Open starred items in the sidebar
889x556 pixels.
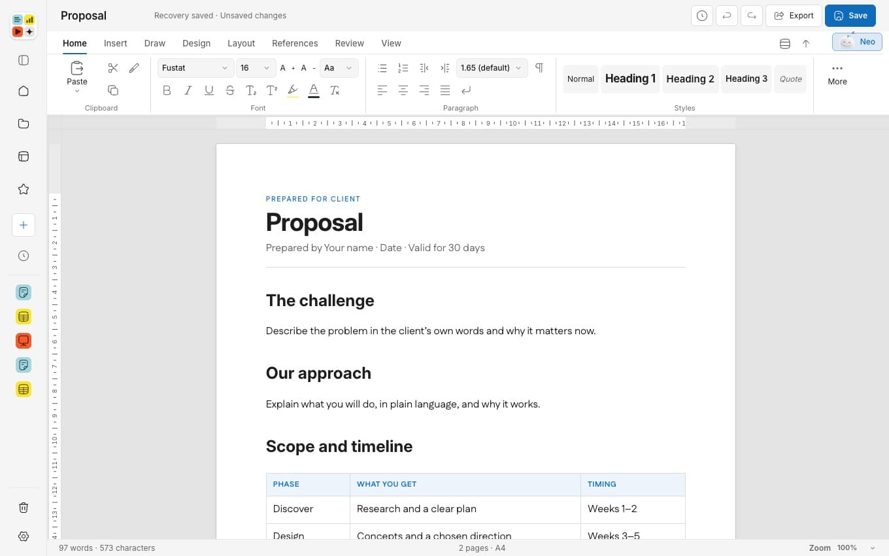(24, 189)
